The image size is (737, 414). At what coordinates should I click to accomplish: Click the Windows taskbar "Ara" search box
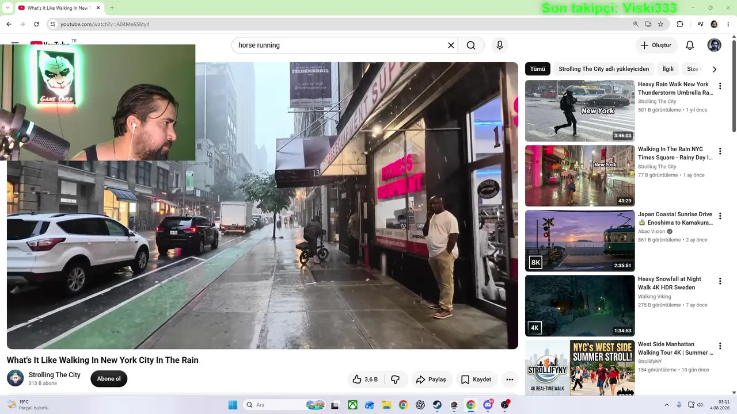point(285,405)
